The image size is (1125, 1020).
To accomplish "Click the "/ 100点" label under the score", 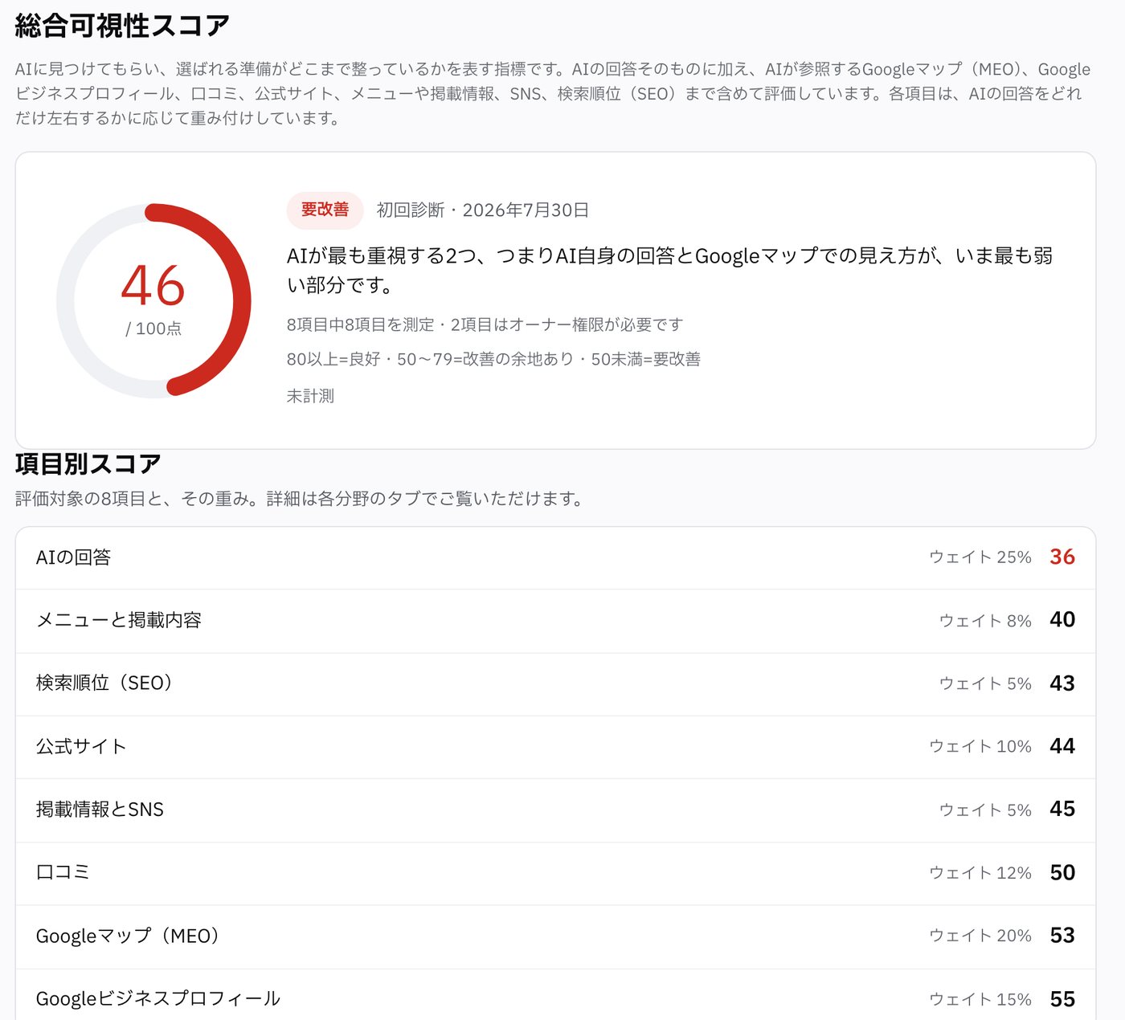I will 153,328.
